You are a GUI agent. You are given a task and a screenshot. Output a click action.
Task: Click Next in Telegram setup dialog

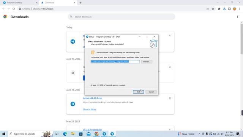click(x=138, y=92)
